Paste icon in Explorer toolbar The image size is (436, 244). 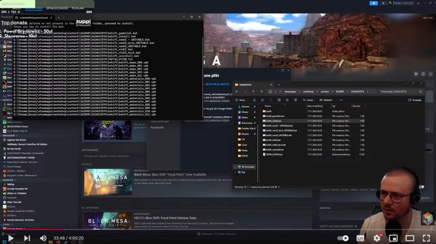click(x=271, y=100)
